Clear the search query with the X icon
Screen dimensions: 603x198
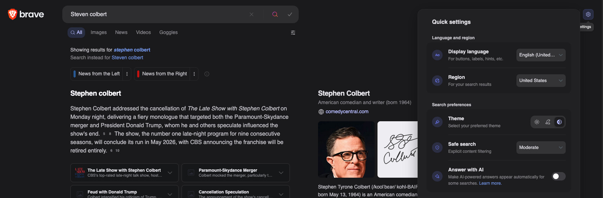point(252,14)
